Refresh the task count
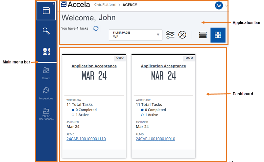This screenshot has width=264, height=162. click(x=96, y=29)
